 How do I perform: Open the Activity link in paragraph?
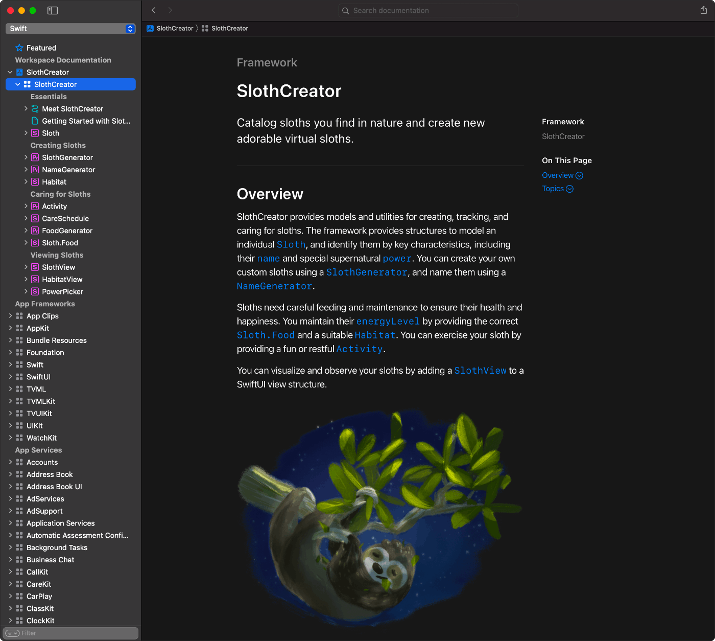point(360,349)
